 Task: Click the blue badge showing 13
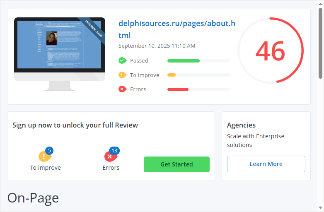[x=114, y=150]
